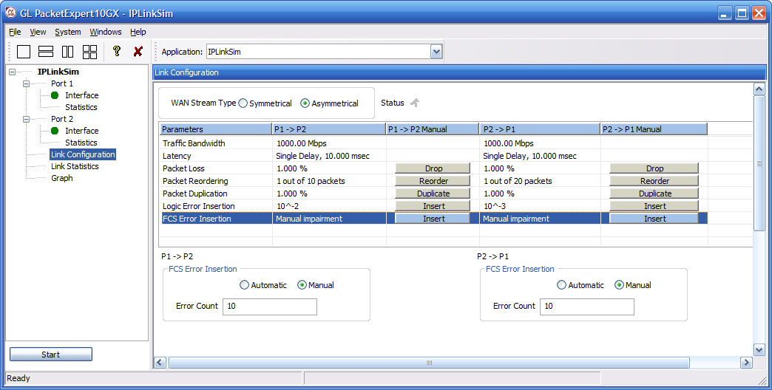This screenshot has width=772, height=390.
Task: Click FCS Error Insert button for P1 -> P2
Action: point(433,219)
